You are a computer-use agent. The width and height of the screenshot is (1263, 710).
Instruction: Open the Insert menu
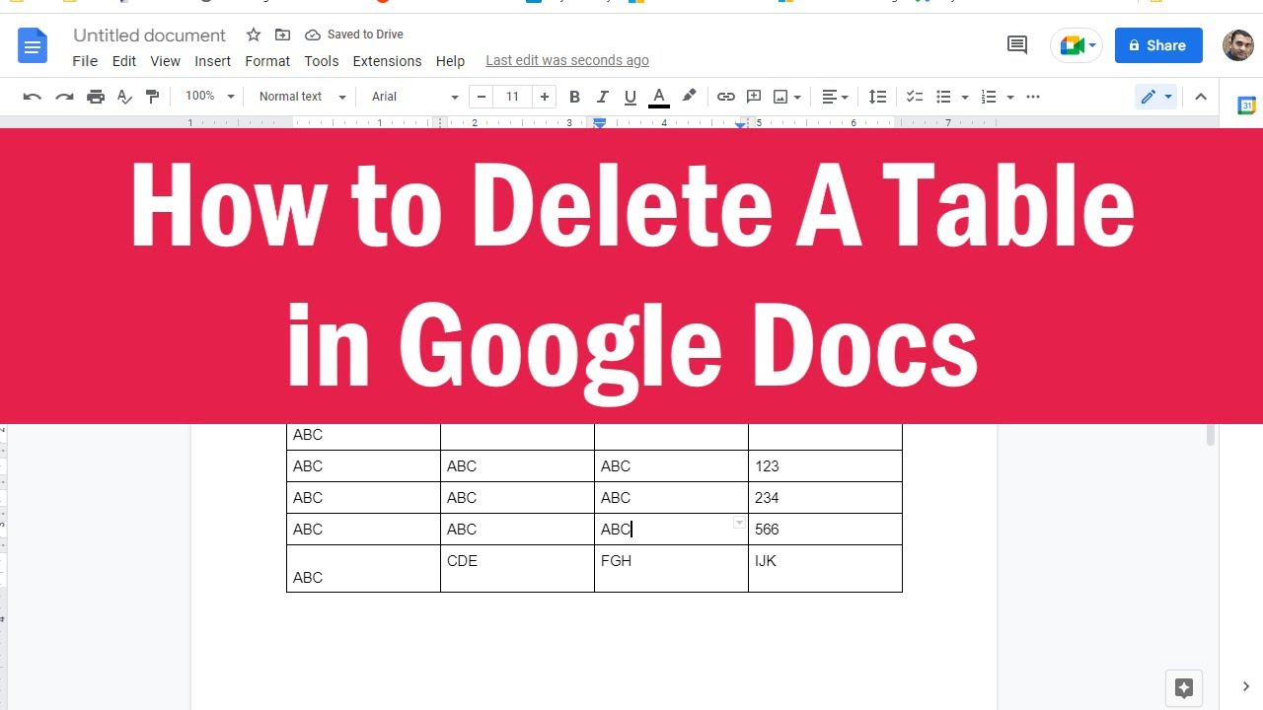pyautogui.click(x=212, y=61)
